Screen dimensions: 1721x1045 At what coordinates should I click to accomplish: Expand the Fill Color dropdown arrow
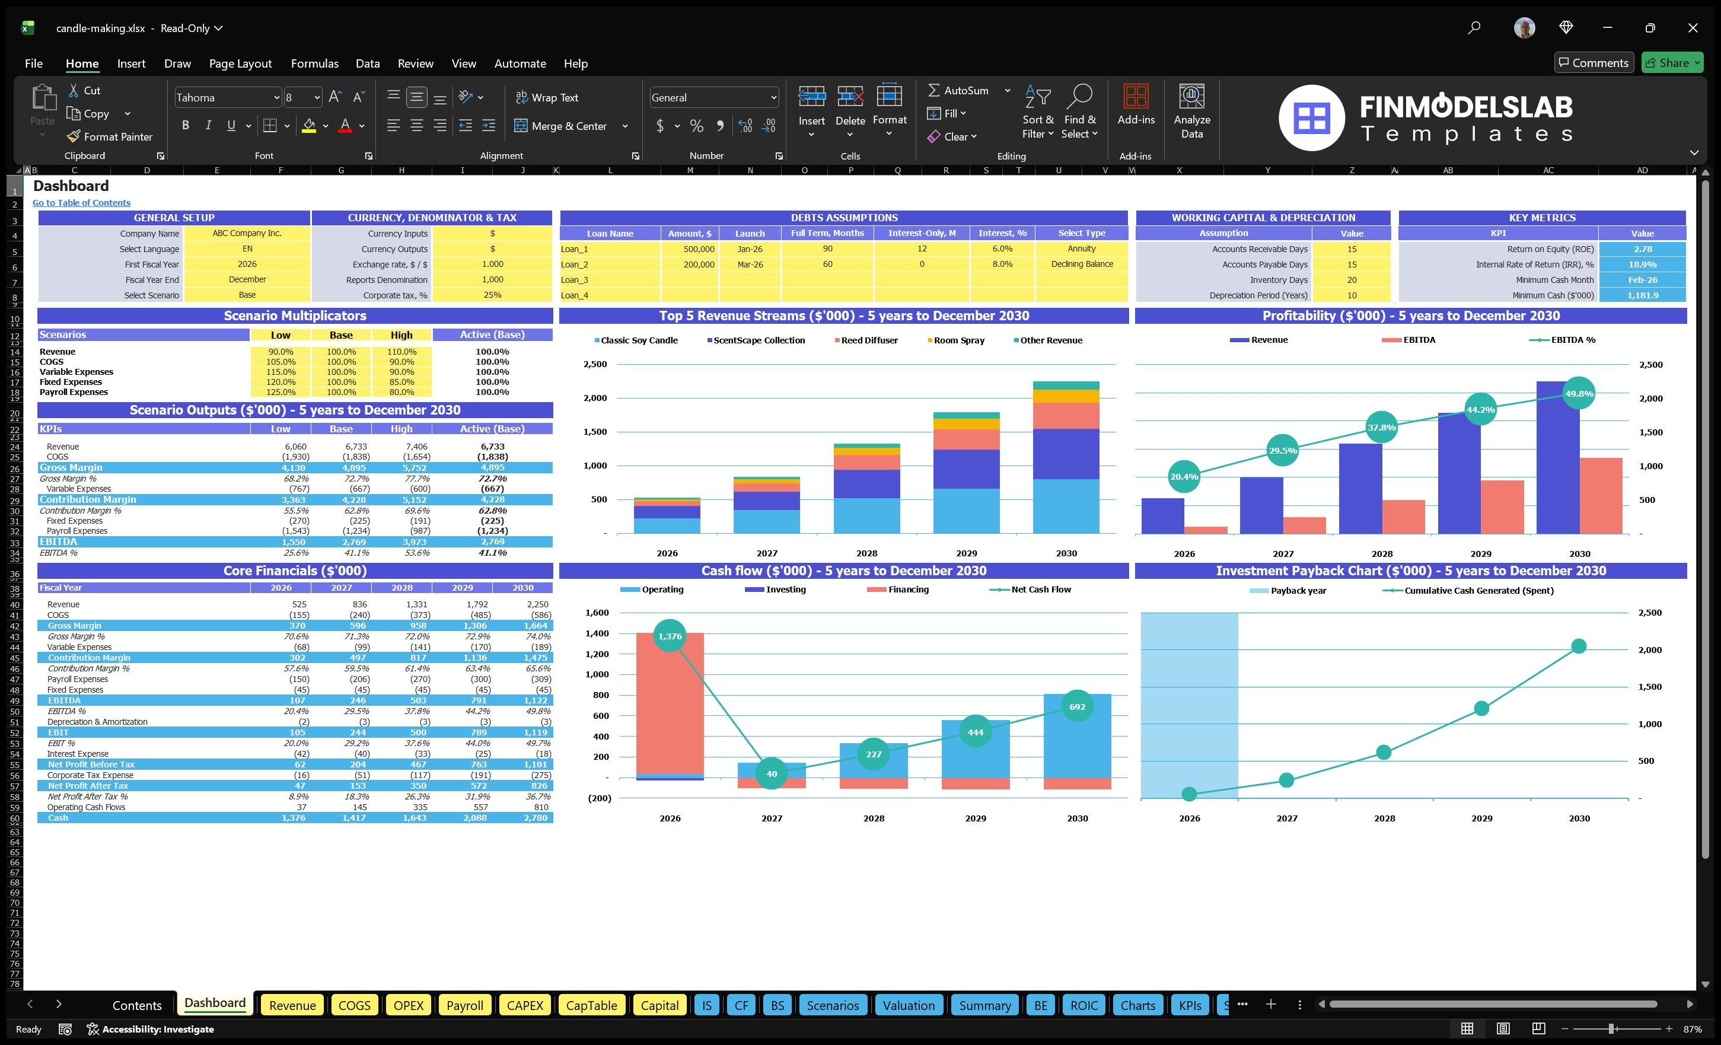tap(326, 126)
